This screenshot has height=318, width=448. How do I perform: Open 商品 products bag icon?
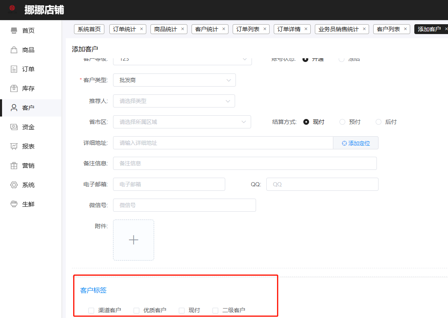coord(14,50)
